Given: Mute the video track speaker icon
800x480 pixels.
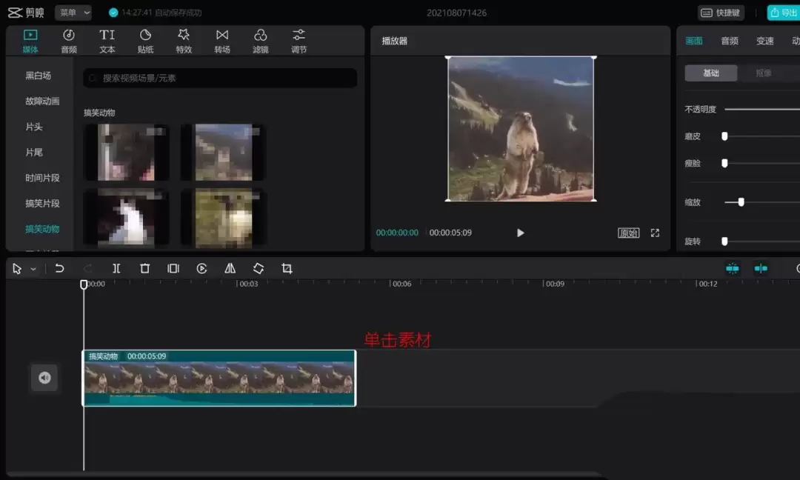Looking at the screenshot, I should click(44, 378).
